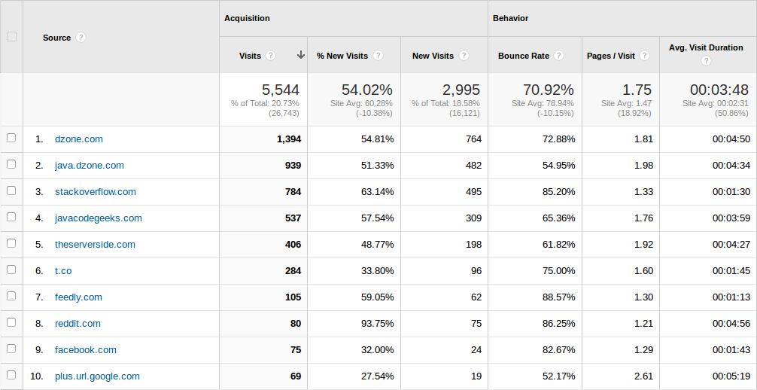Sort by Bounce Rate column header
Image resolution: width=757 pixels, height=390 pixels.
[x=524, y=56]
